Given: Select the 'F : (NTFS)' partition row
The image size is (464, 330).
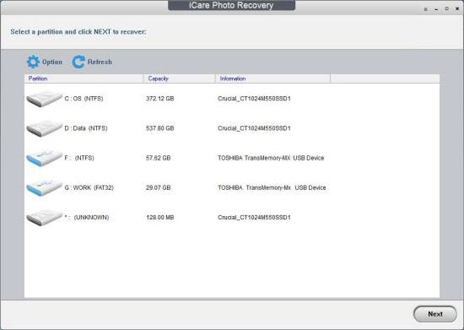Looking at the screenshot, I should 232,158.
